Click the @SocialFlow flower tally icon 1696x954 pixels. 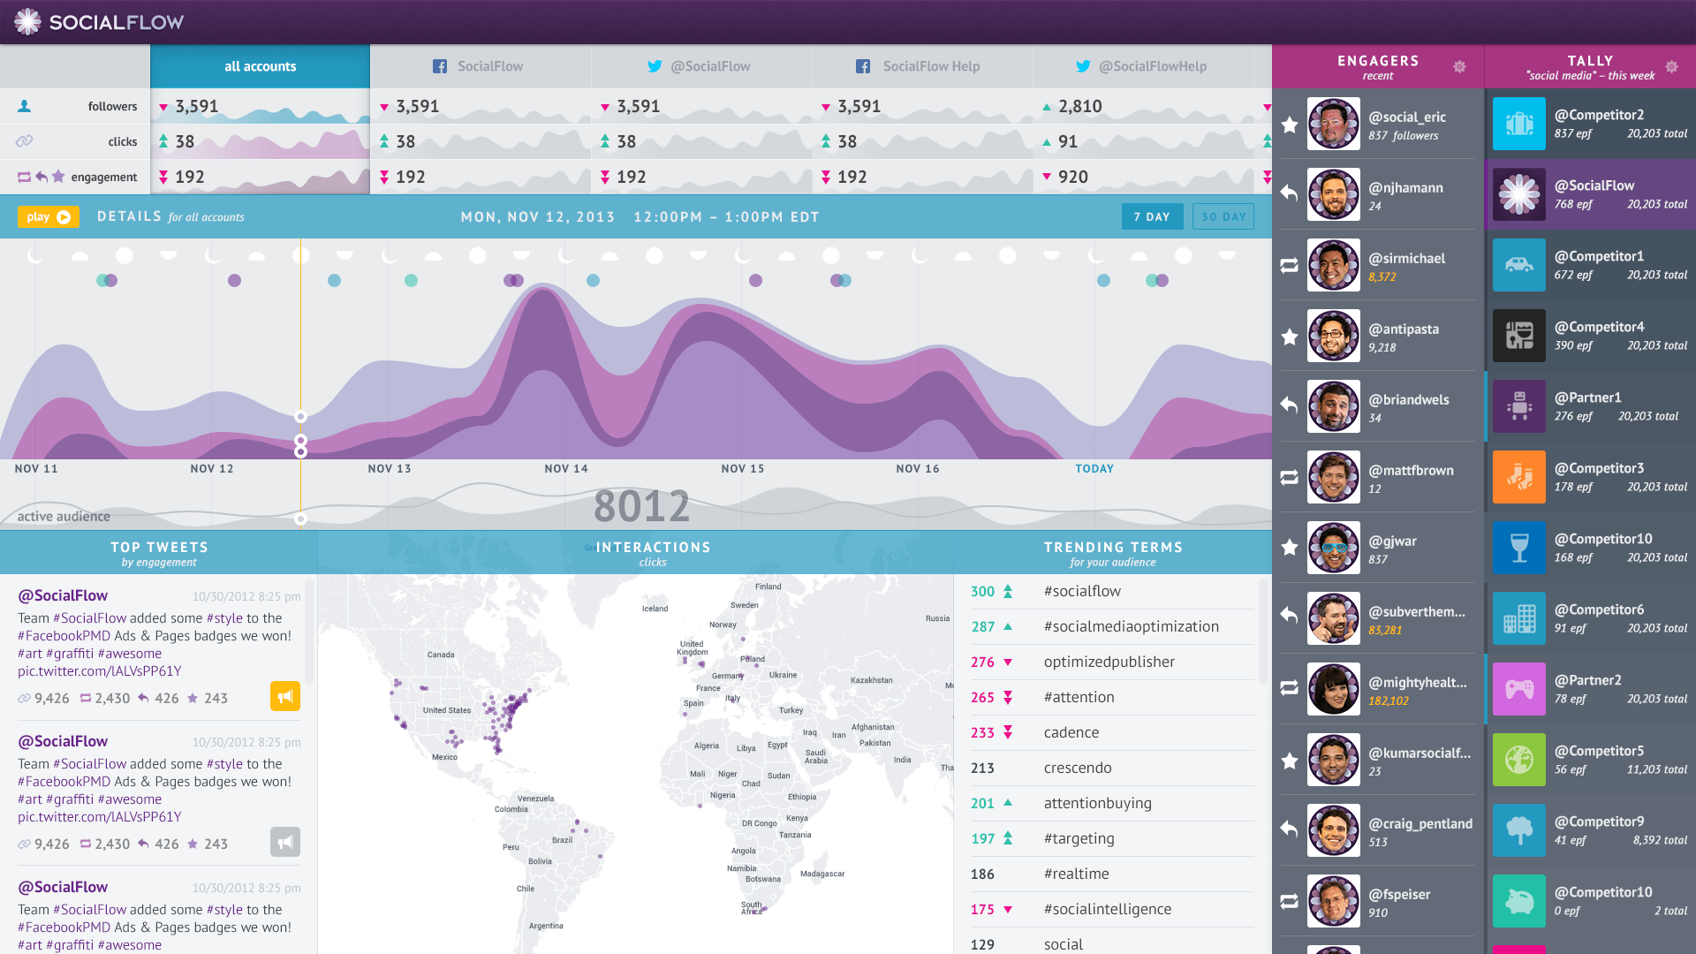1519,194
